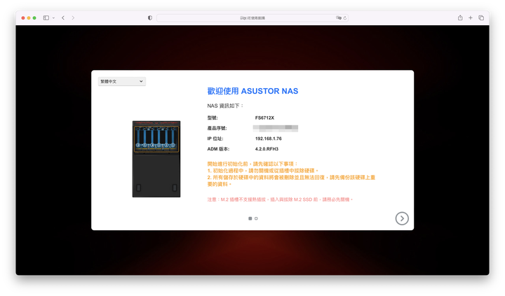Viewport: 505px width, 296px height.
Task: Select the first page indicator dot
Action: click(250, 218)
